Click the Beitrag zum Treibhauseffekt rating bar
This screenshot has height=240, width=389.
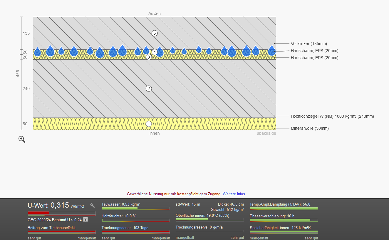click(x=62, y=232)
